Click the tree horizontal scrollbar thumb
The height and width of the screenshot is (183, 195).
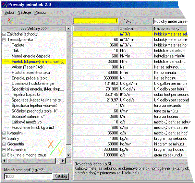tap(32, 161)
